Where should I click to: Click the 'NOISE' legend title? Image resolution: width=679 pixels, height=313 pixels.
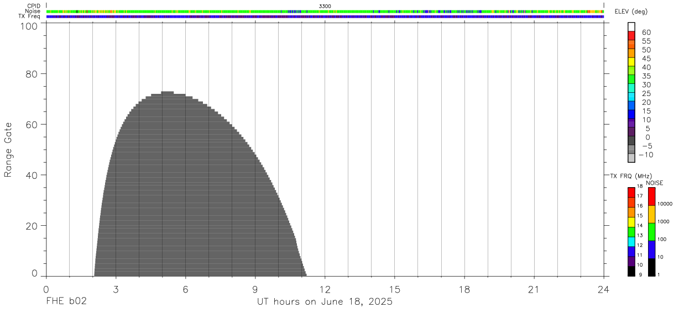[654, 183]
